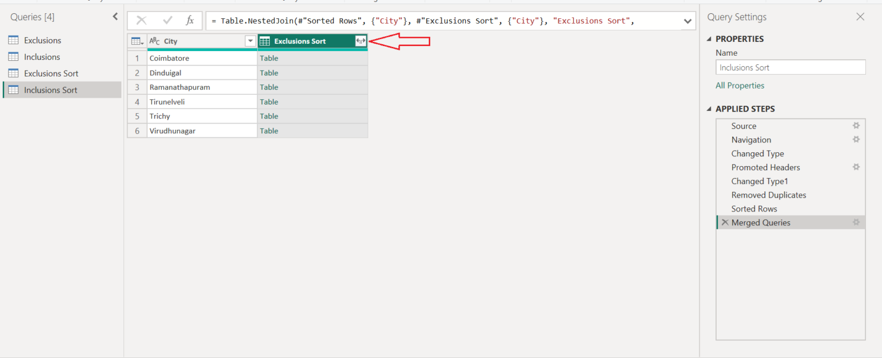Select the Merged Queries applied step
882x358 pixels.
791,222
